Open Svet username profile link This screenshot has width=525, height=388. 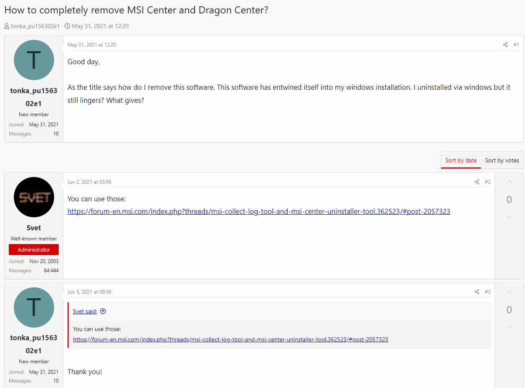point(34,228)
